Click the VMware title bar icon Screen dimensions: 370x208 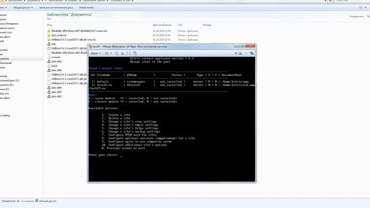click(90, 47)
